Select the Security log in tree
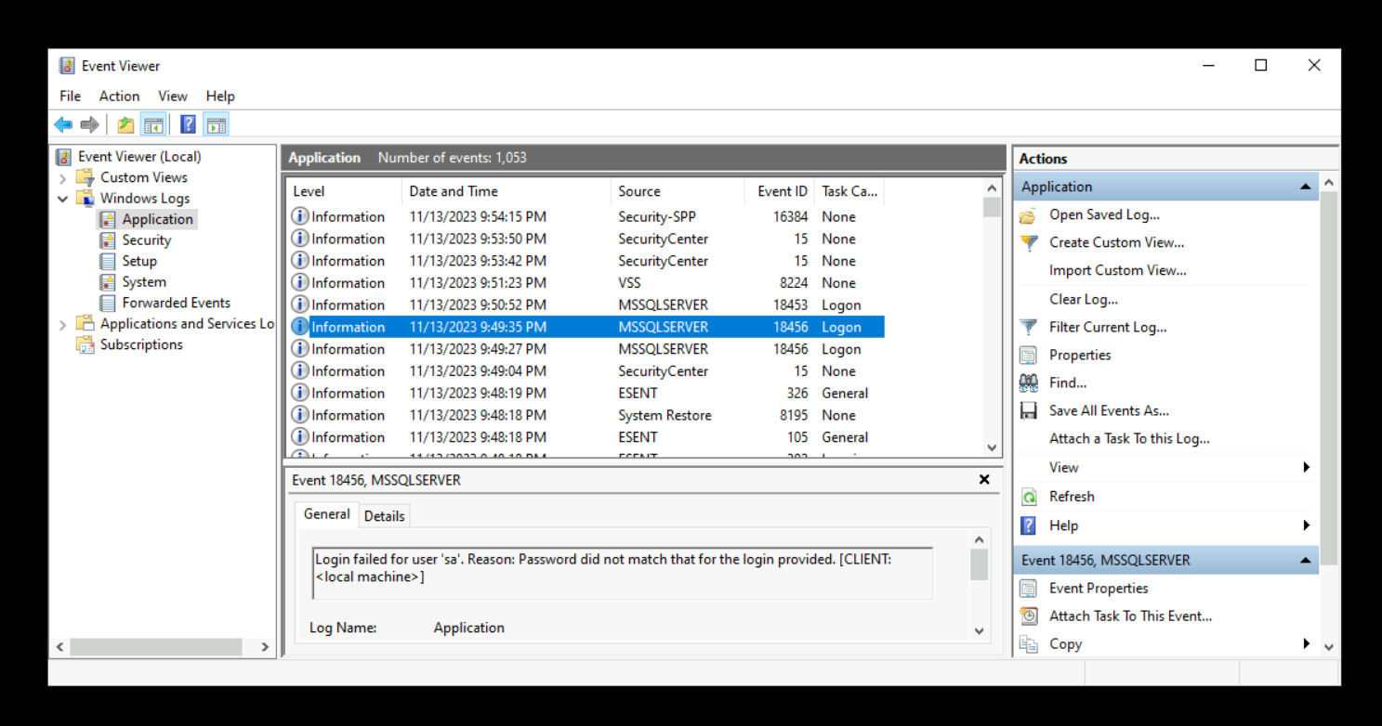 (146, 240)
